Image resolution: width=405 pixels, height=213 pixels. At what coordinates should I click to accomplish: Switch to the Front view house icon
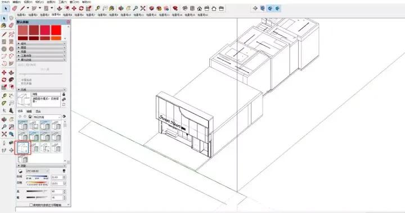coord(199,8)
